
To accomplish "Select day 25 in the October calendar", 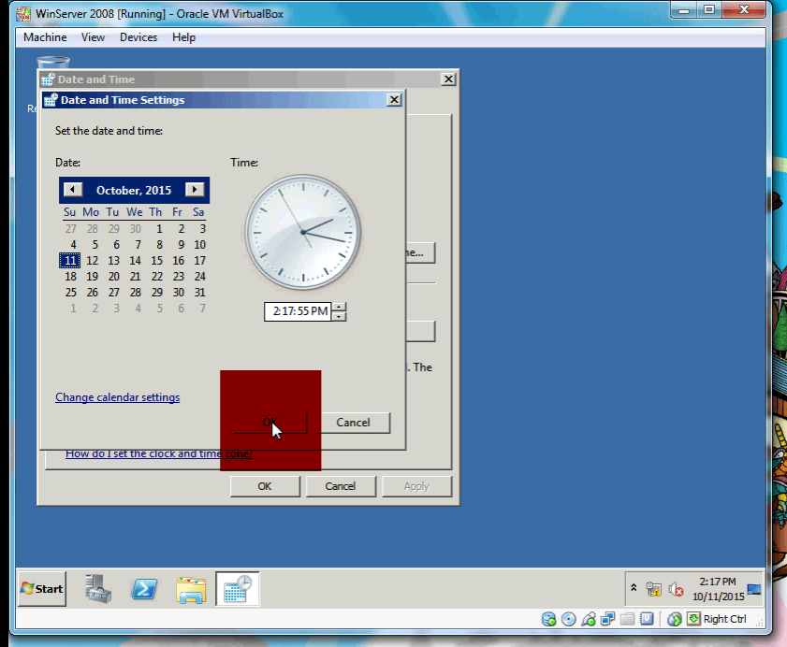I will 71,293.
